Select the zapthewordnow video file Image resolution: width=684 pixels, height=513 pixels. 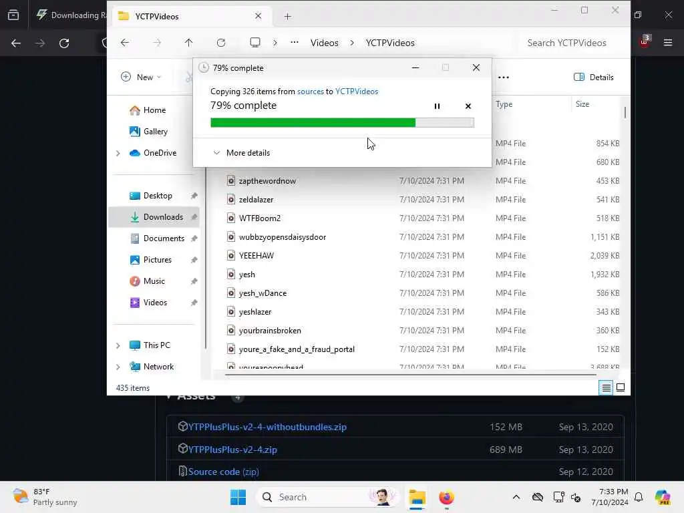[x=267, y=181]
